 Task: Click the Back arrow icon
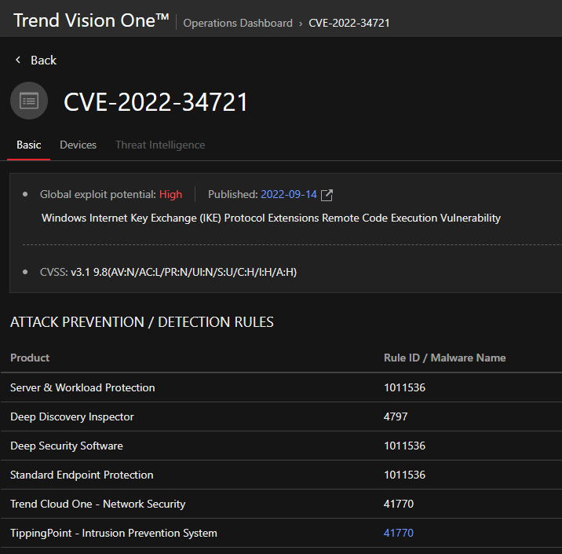point(18,61)
